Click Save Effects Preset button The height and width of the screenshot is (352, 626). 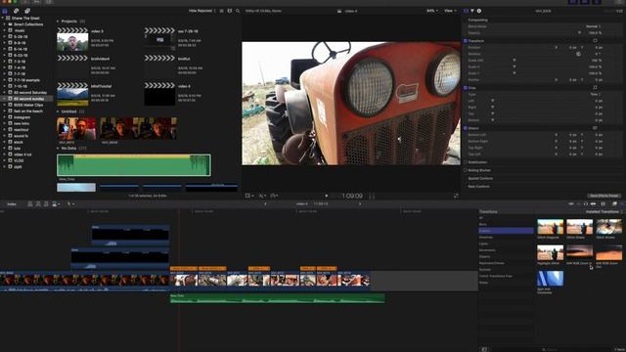[x=604, y=196]
